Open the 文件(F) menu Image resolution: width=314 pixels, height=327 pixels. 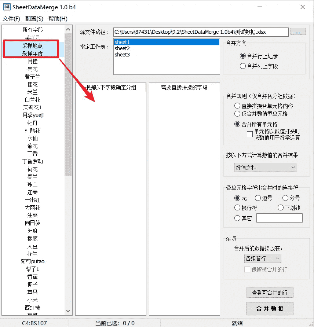[11, 19]
